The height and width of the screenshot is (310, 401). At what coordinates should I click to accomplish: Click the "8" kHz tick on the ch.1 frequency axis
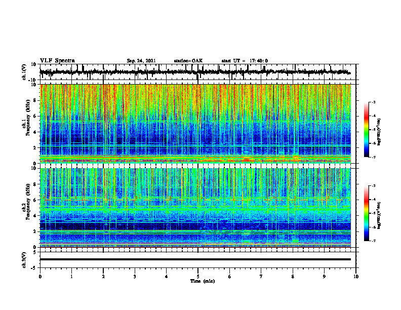(x=35, y=100)
